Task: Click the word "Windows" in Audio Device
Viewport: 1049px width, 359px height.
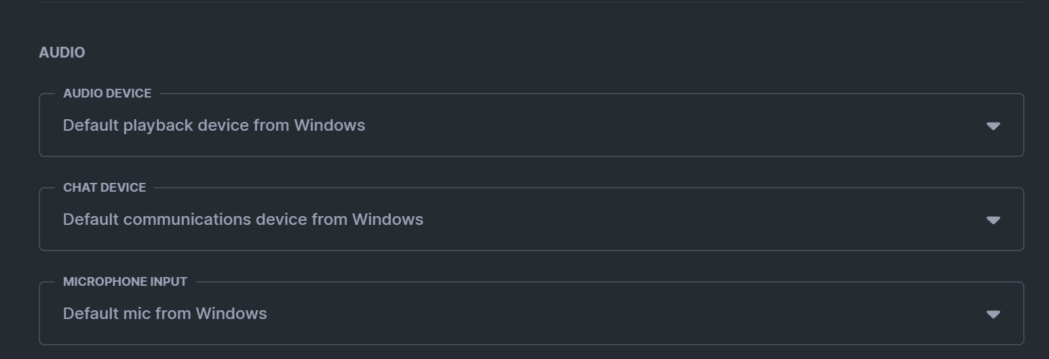Action: (330, 125)
